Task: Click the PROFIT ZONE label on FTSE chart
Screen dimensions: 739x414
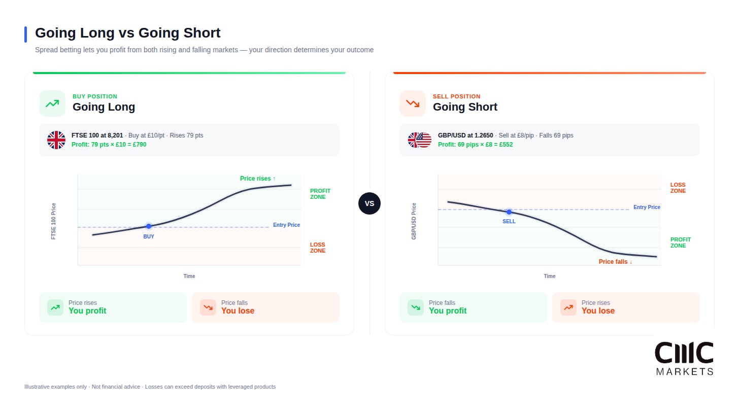Action: point(320,194)
